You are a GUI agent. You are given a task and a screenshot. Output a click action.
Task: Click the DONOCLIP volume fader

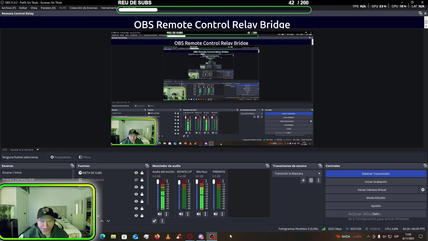179,182
